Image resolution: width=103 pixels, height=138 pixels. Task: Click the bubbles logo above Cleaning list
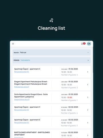[x=51, y=20]
